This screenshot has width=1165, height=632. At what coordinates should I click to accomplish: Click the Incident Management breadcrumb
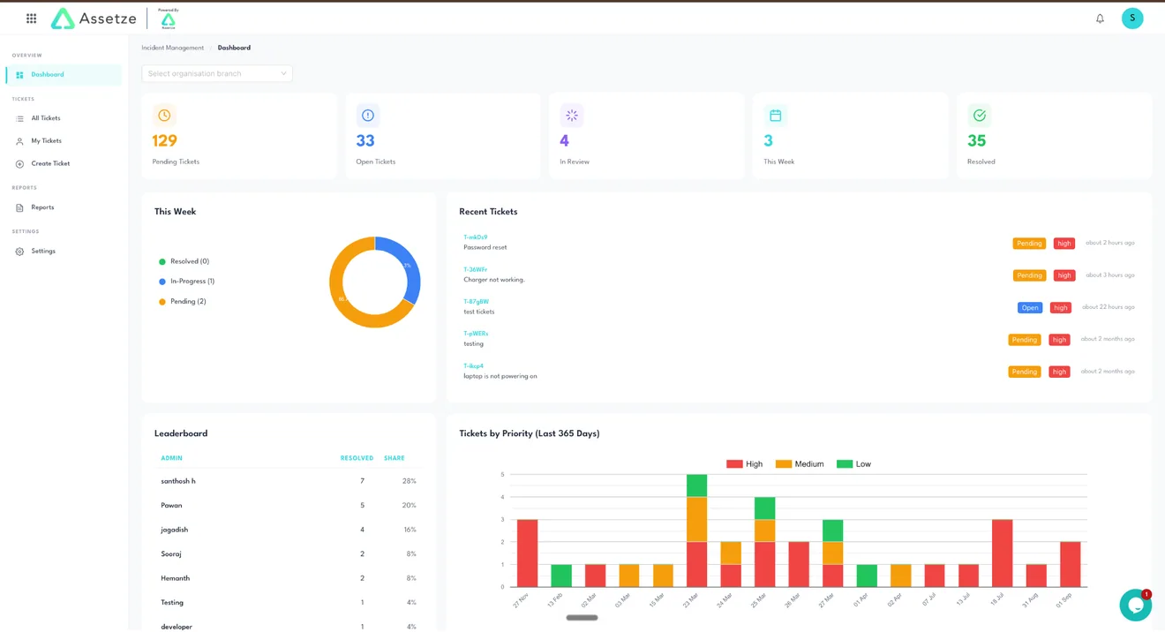pyautogui.click(x=173, y=49)
